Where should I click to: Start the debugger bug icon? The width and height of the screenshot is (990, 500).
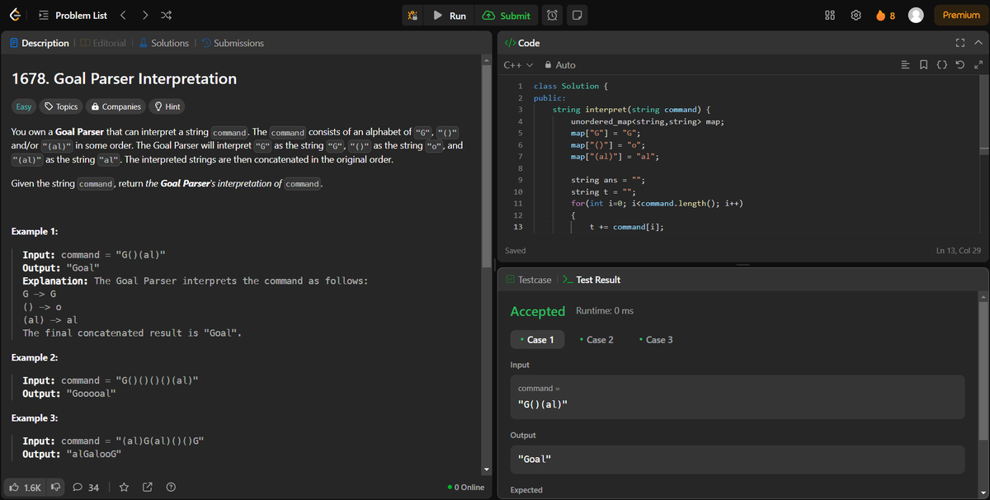[x=412, y=14]
